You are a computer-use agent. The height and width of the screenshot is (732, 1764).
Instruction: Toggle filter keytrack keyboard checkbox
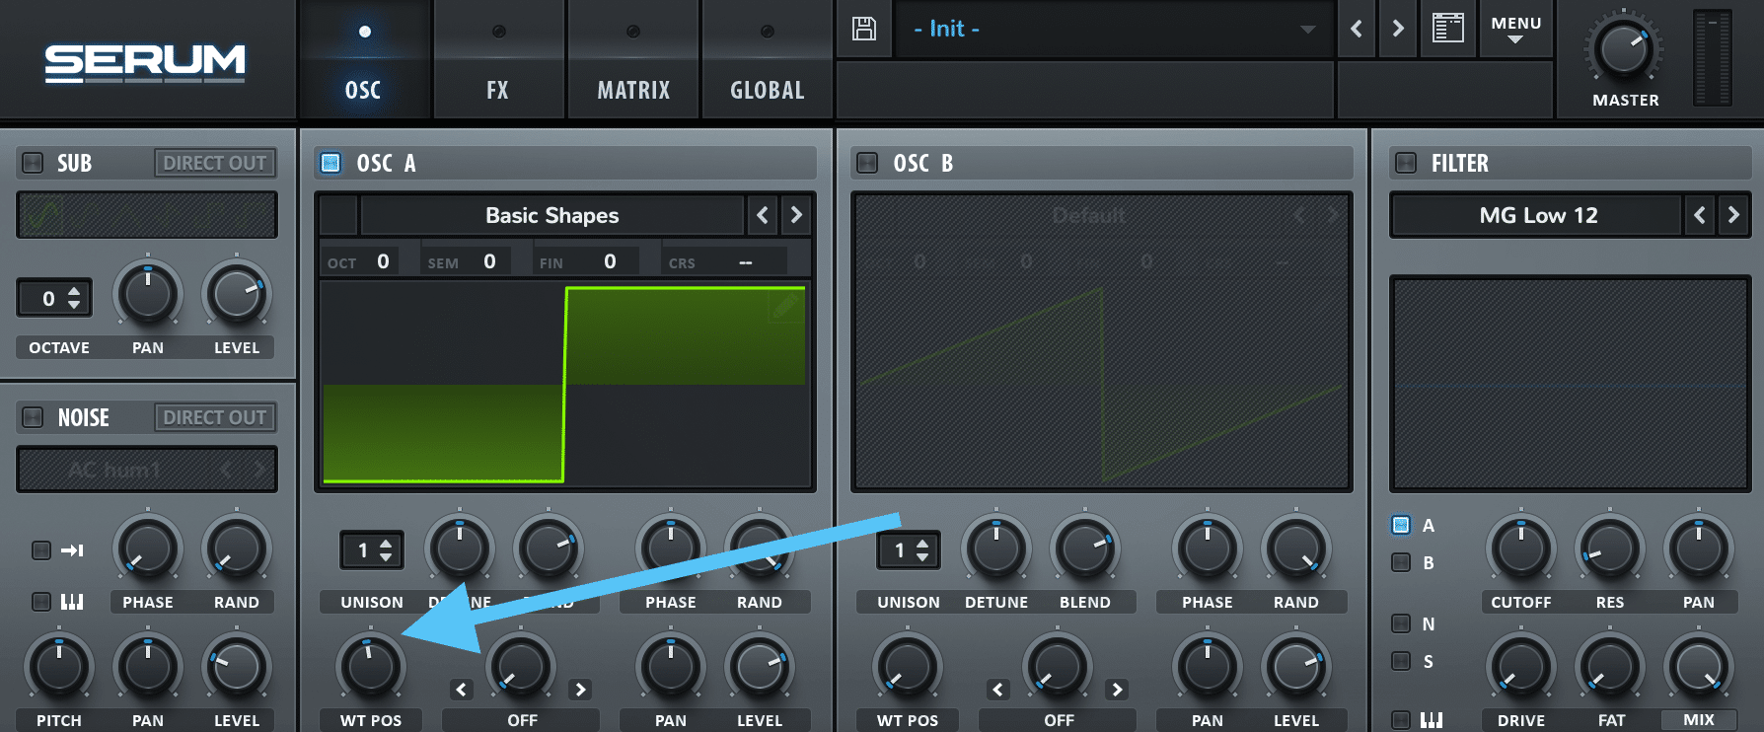coord(1401,720)
